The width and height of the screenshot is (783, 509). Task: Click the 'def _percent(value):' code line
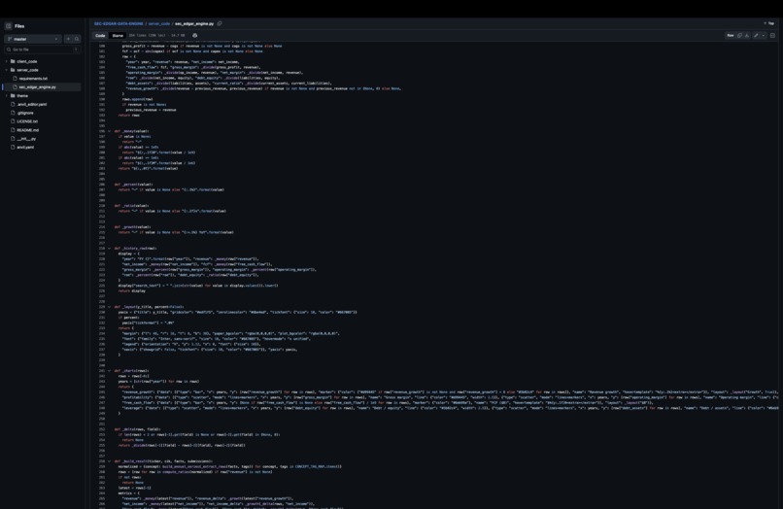tap(133, 185)
